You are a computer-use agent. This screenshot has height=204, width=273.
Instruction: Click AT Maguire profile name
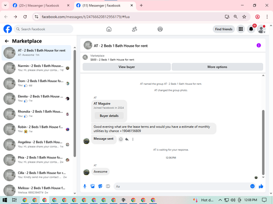[x=102, y=103]
